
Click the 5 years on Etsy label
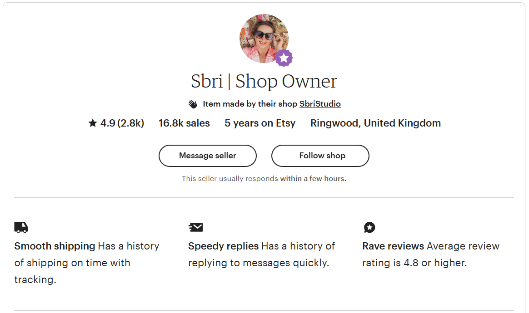260,122
